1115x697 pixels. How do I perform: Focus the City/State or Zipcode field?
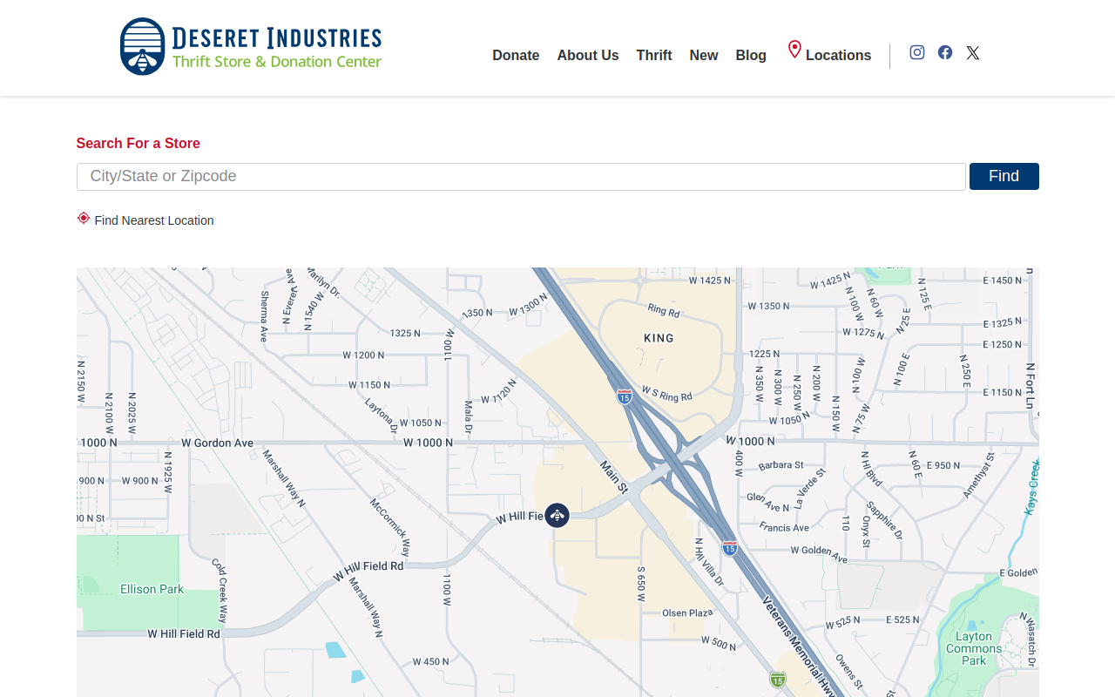(521, 177)
